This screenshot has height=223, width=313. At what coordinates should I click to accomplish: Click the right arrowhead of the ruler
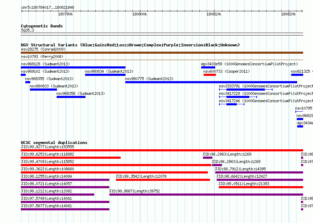pyautogui.click(x=302, y=11)
